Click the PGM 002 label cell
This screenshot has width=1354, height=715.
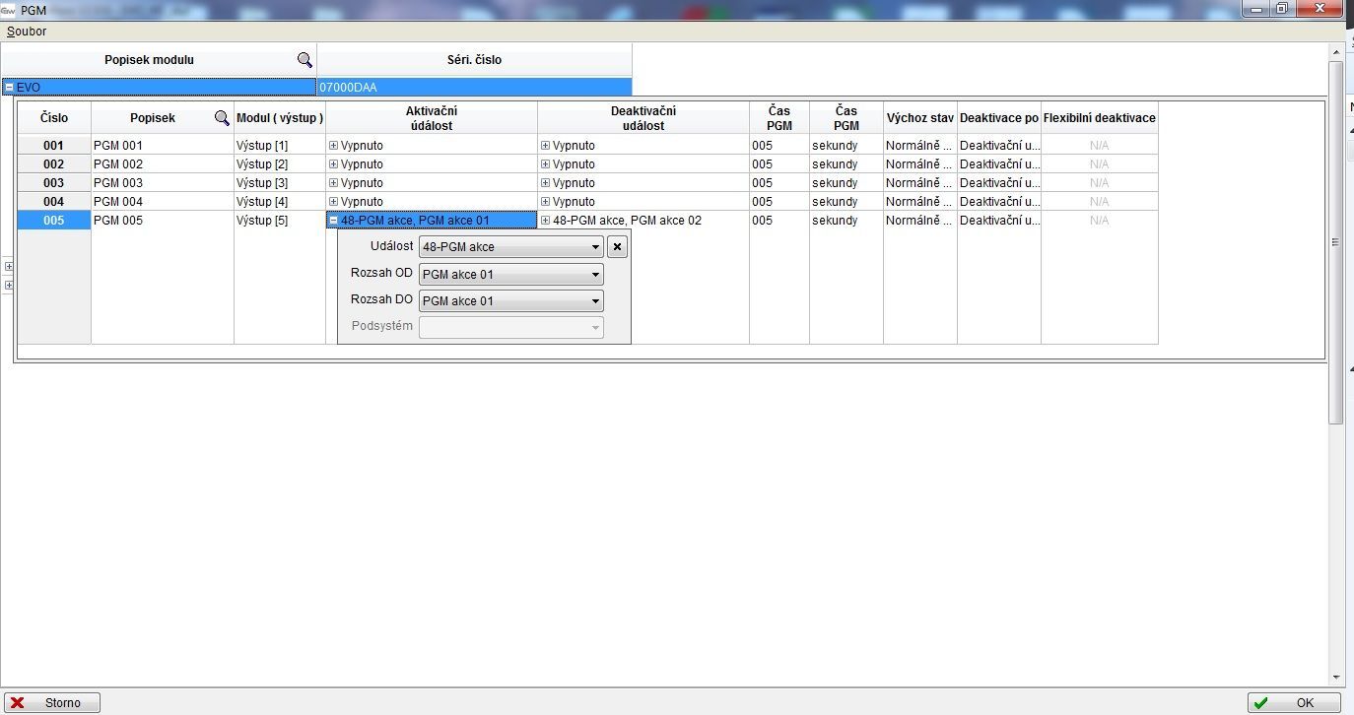162,164
